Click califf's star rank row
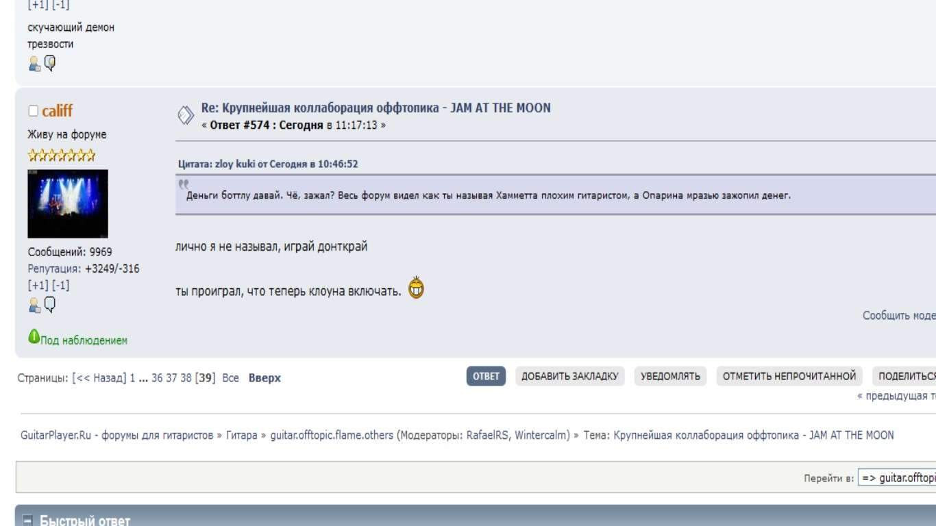 (x=62, y=155)
